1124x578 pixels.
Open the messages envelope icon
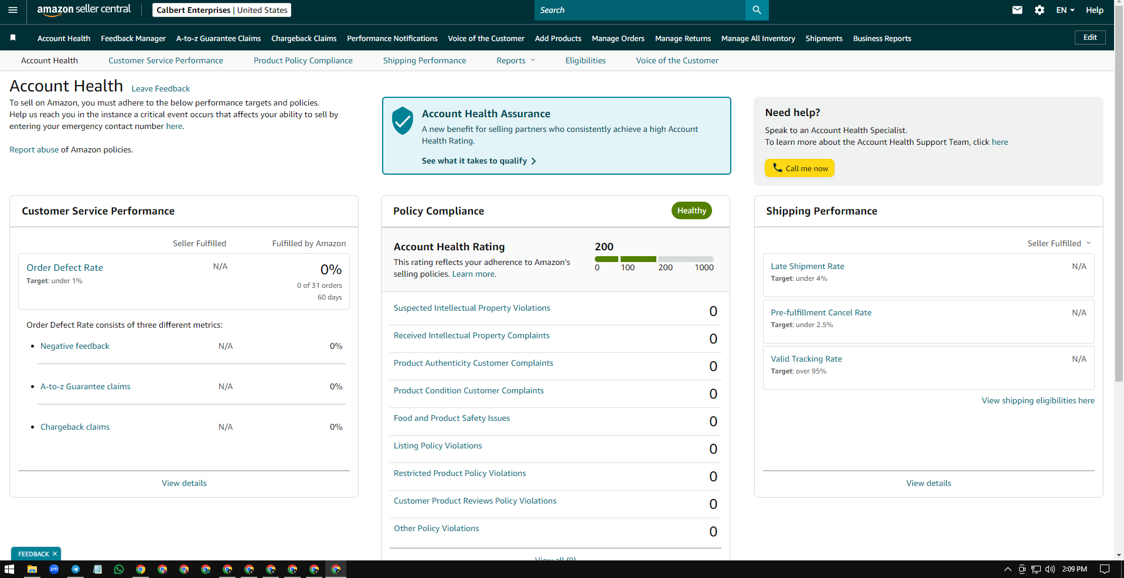1017,10
